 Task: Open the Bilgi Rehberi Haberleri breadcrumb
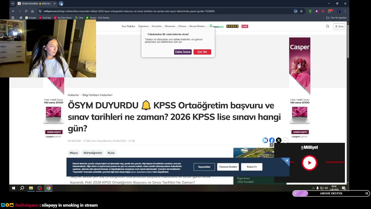pos(97,95)
